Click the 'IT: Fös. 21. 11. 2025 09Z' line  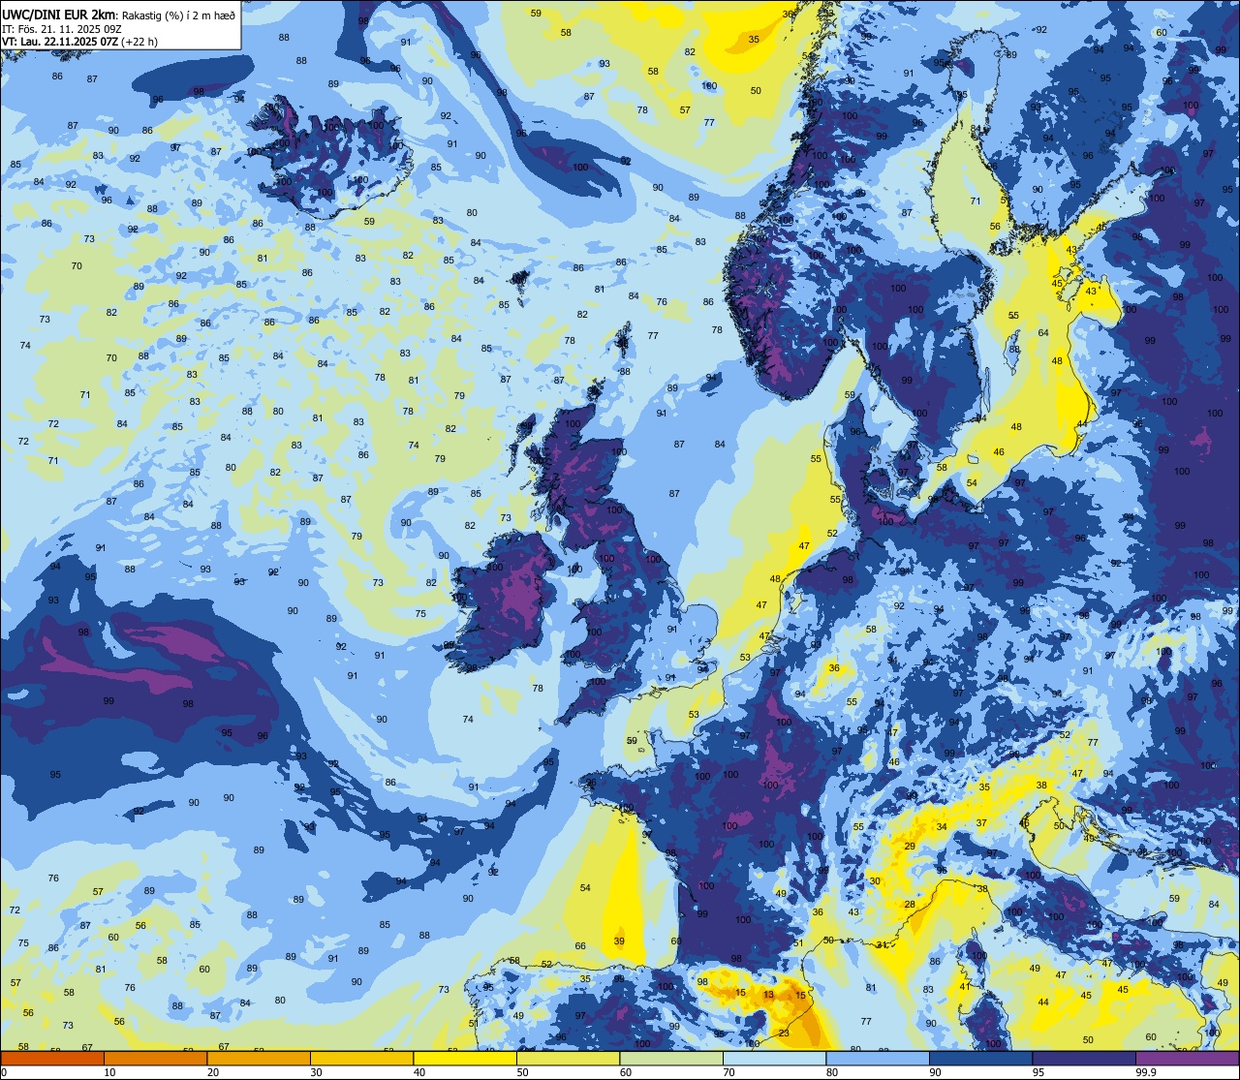click(62, 29)
